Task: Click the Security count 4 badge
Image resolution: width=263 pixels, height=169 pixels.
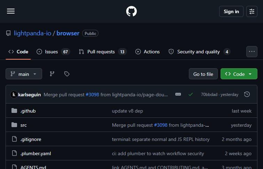Action: click(x=227, y=52)
